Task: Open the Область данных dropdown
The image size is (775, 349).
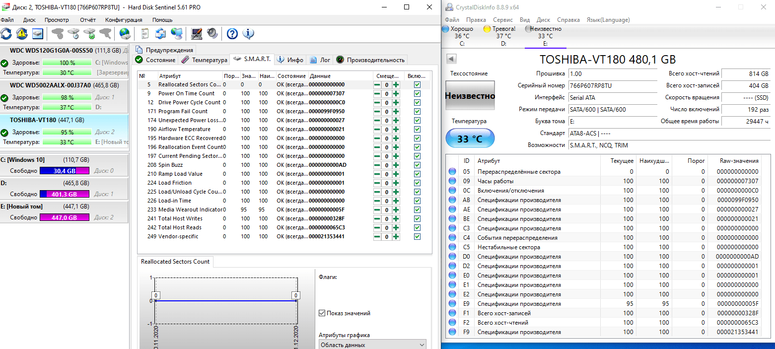Action: [372, 345]
